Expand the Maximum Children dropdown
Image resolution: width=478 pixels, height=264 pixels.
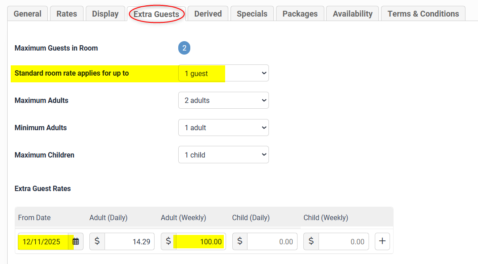click(x=223, y=155)
